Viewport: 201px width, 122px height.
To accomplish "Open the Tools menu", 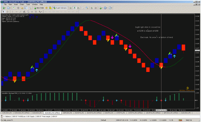I will (28, 4).
